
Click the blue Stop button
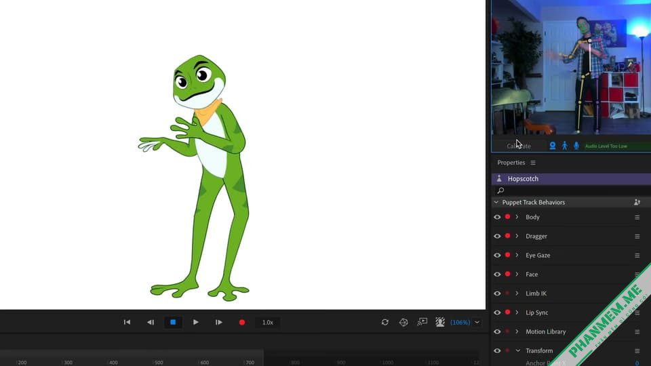(173, 322)
